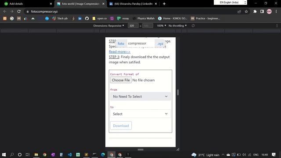
Task: Click bottom edge viewport resize handle
Action: (140, 149)
